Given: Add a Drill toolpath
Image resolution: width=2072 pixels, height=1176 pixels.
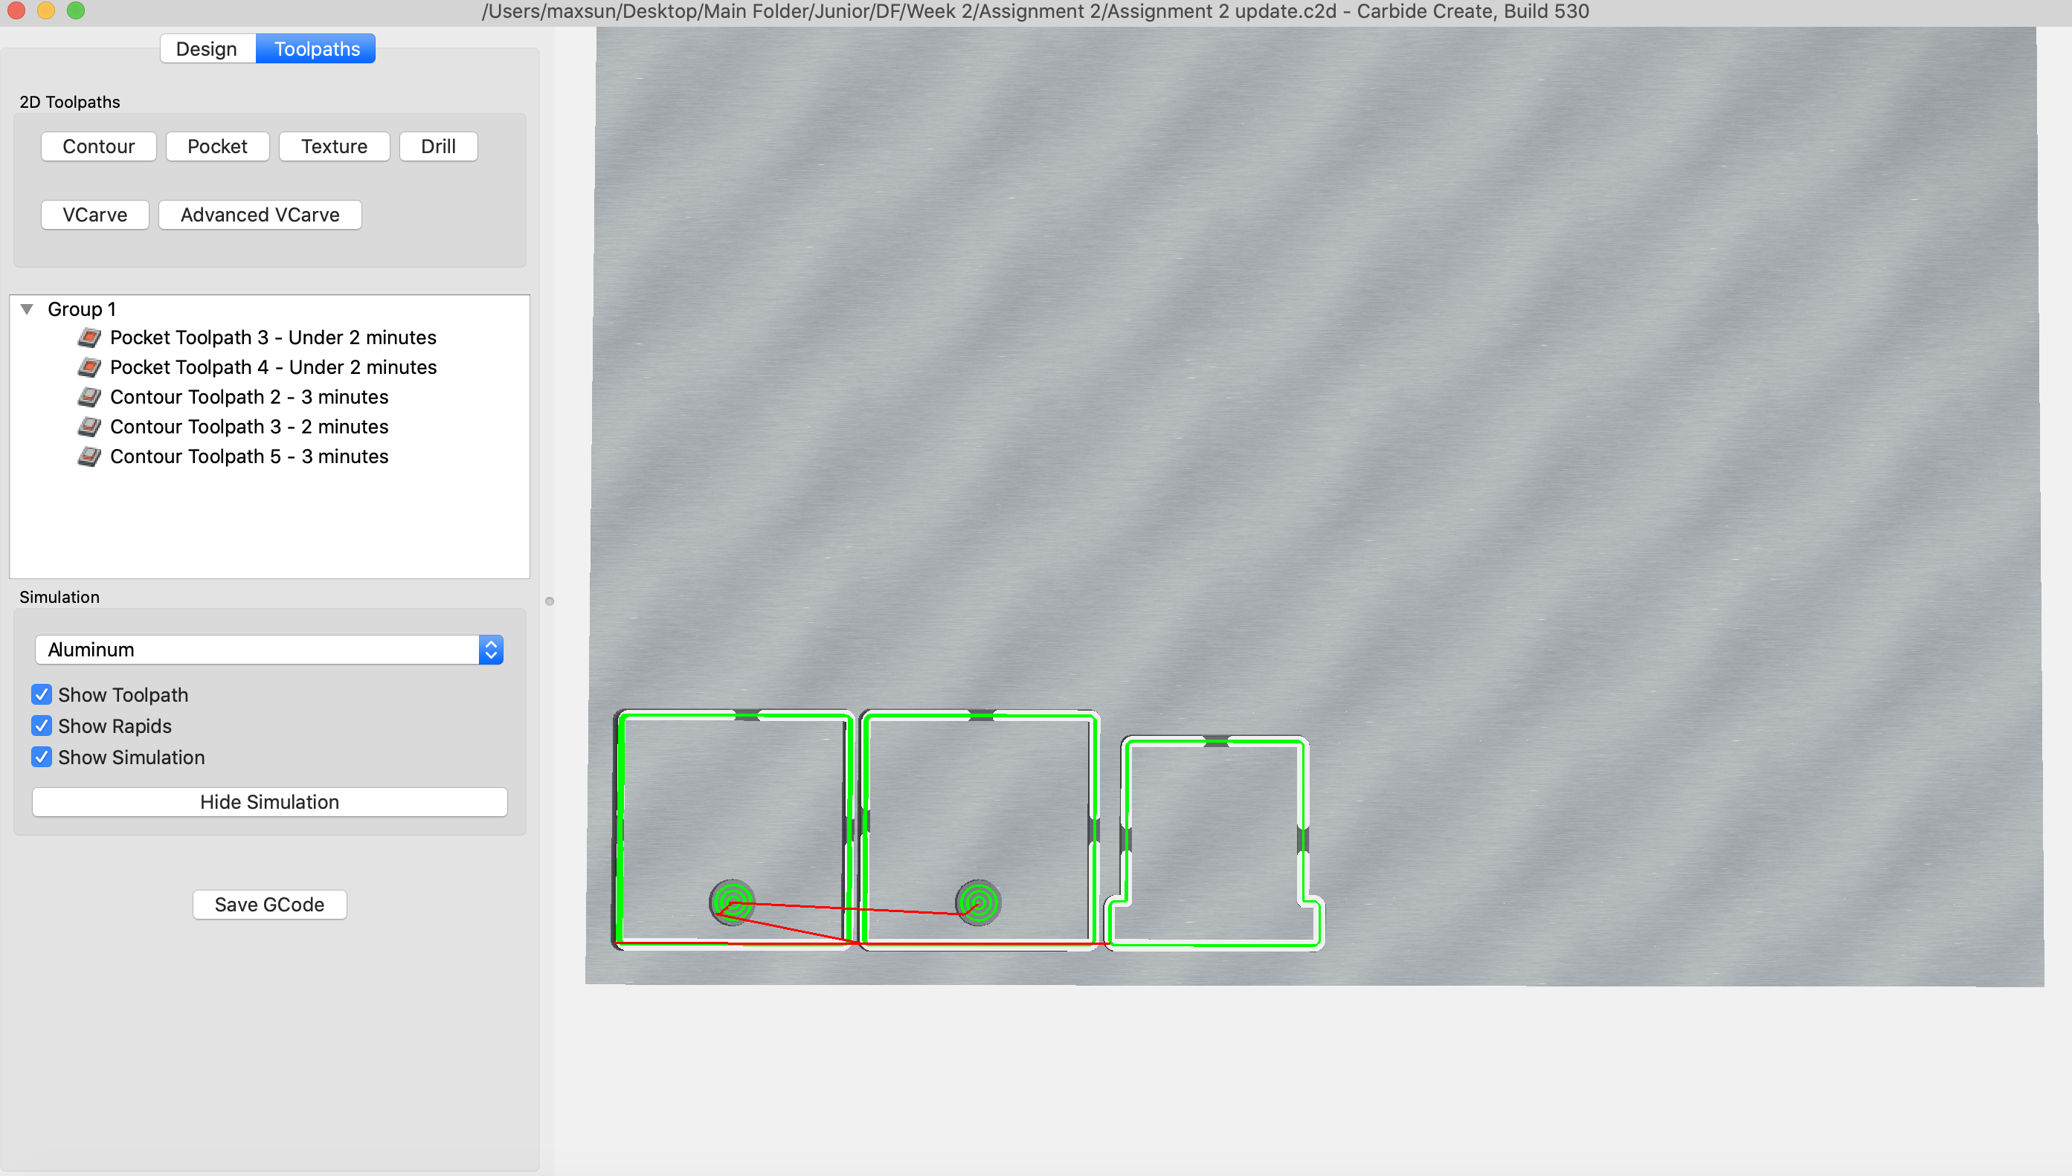Looking at the screenshot, I should pos(439,146).
